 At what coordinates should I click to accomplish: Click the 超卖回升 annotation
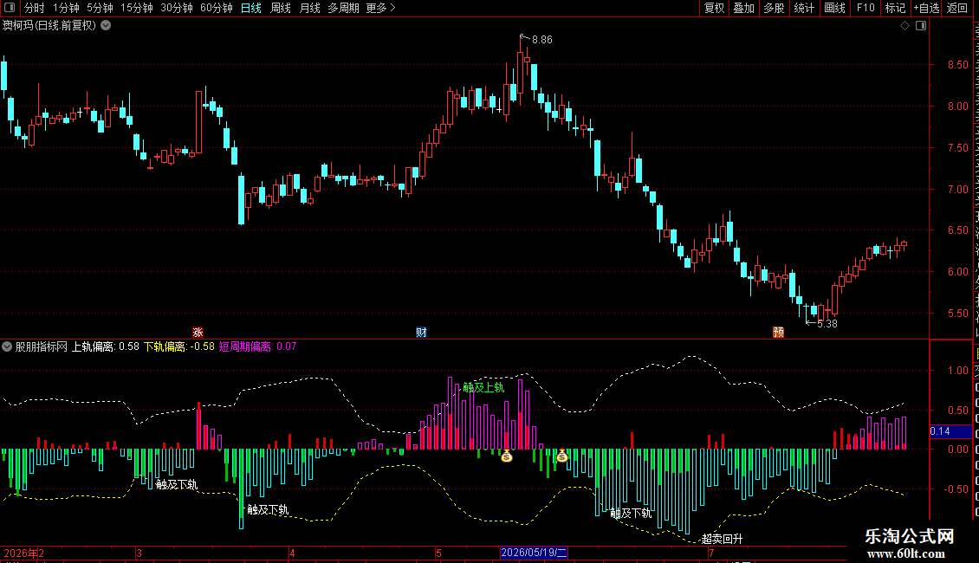point(723,539)
